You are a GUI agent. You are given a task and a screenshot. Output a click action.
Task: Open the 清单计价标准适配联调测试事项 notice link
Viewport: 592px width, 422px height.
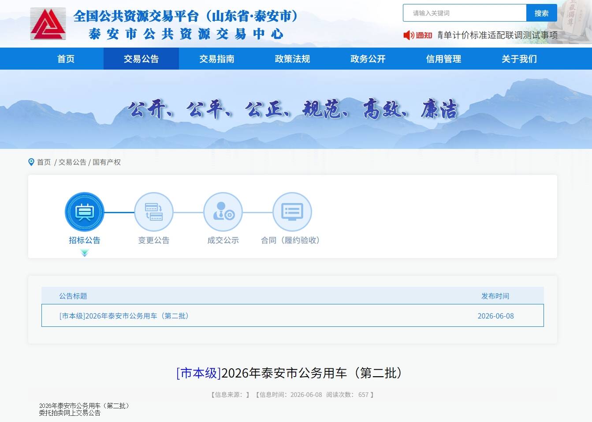(x=497, y=35)
